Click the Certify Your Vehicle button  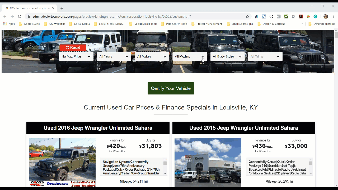[171, 88]
